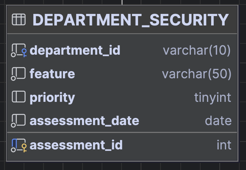Click the diagram grid canvas below the table
Viewport: 246px width, 170px height.
tap(122, 166)
